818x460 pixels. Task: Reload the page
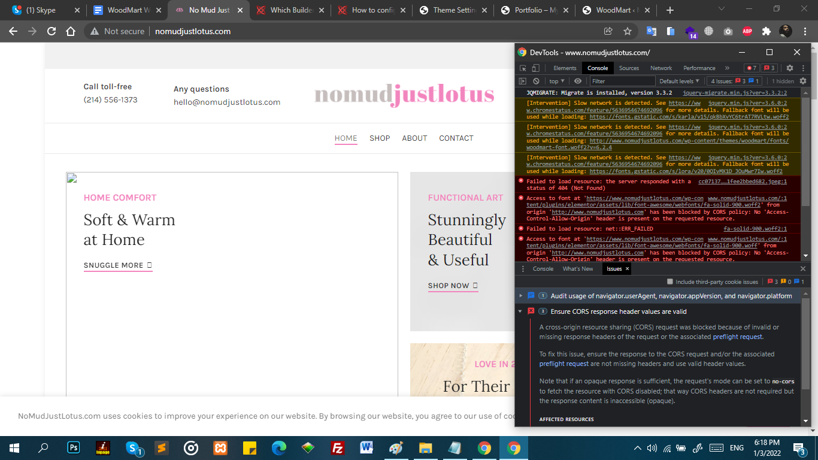point(51,31)
